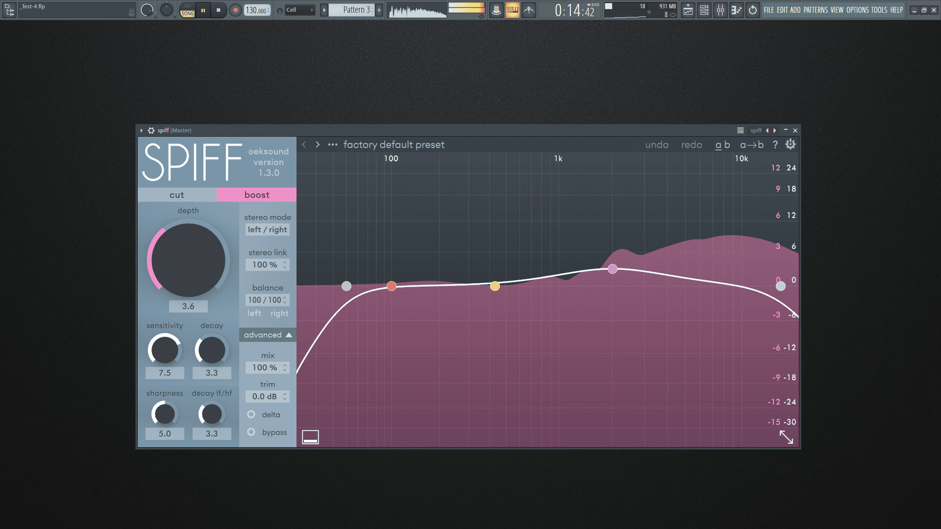Click the countdown/metronome blend icon
Screen dimensions: 941x529
529,10
